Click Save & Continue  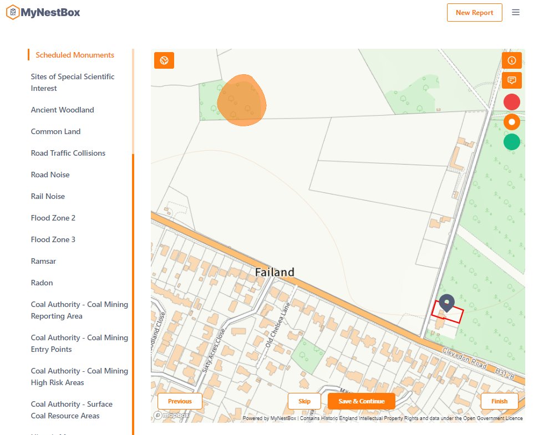pos(362,401)
